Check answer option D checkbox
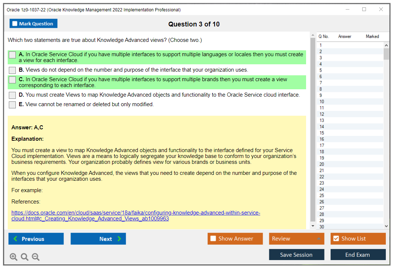The height and width of the screenshot is (270, 395). point(12,95)
